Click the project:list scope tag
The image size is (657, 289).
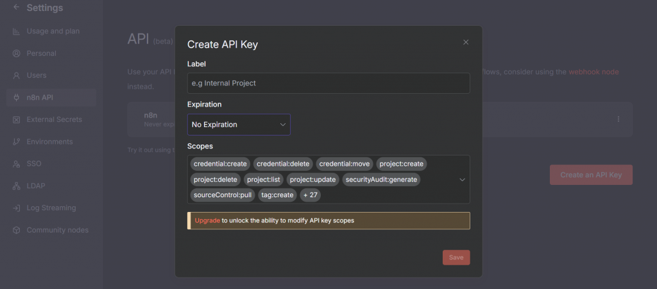point(264,180)
